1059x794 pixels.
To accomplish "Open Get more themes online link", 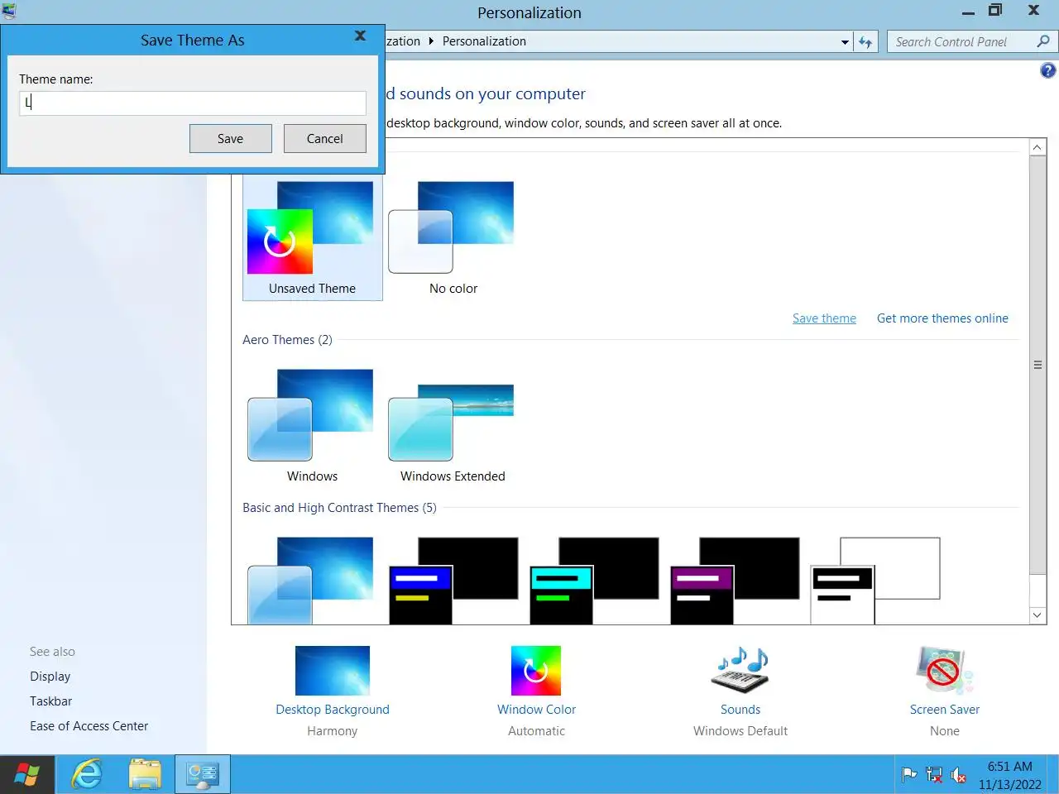I will pos(942,318).
